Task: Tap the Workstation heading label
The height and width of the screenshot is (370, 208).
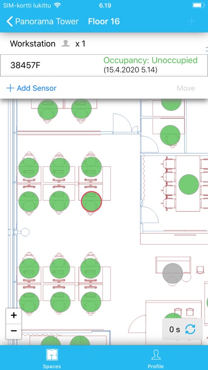Action: 33,43
